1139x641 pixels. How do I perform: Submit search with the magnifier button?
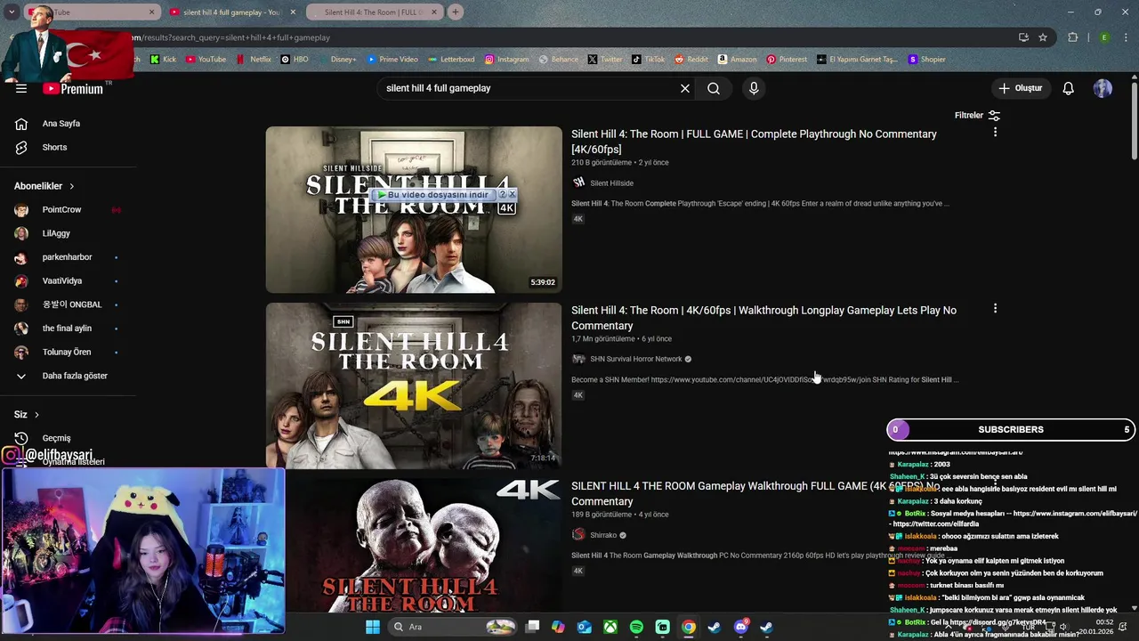click(x=714, y=88)
